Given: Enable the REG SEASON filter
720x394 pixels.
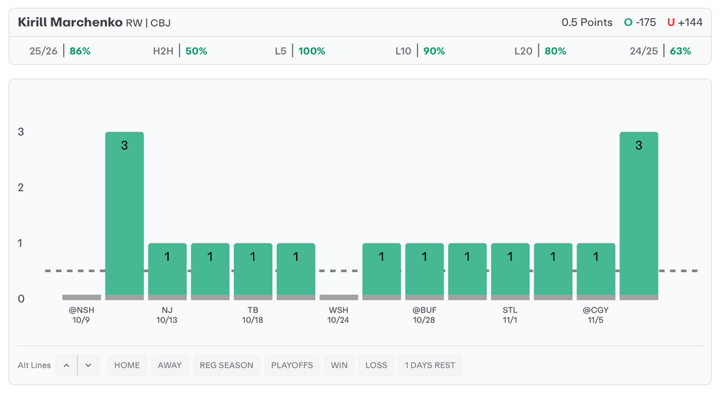Looking at the screenshot, I should tap(226, 365).
